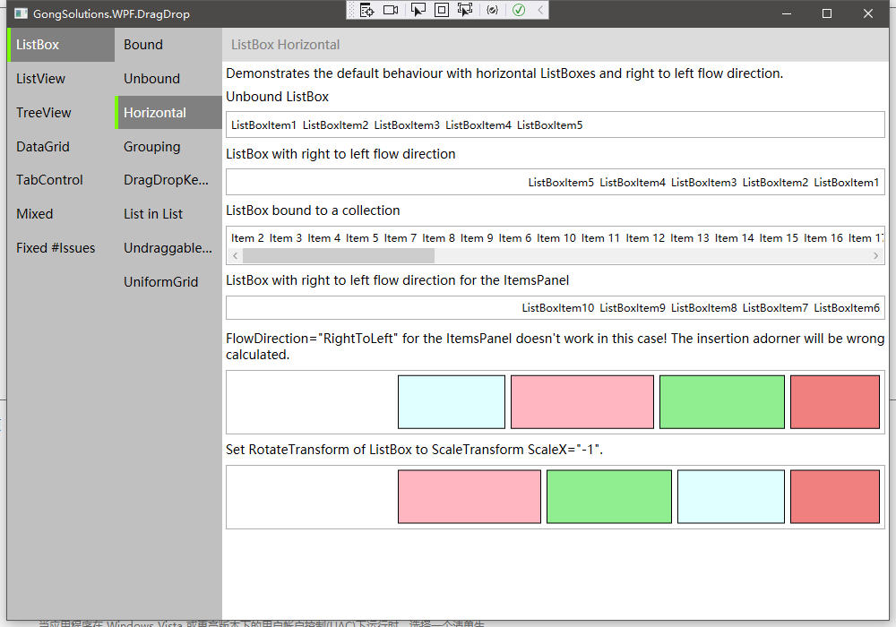Open the Mixed tab
896x627 pixels.
[61, 214]
